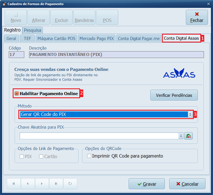This screenshot has width=213, height=195.
Task: Click the Código field showing 17
Action: point(16,55)
